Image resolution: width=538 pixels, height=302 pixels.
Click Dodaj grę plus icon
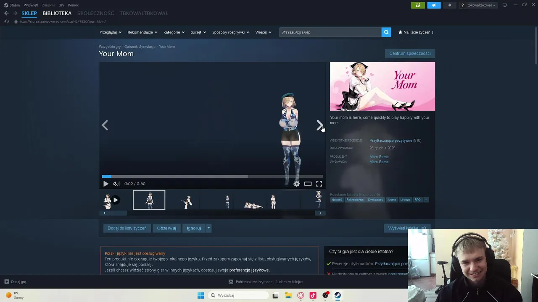pyautogui.click(x=6, y=282)
